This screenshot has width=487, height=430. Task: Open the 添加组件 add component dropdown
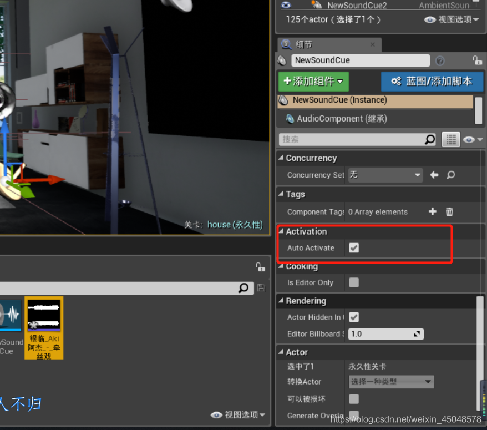click(313, 82)
